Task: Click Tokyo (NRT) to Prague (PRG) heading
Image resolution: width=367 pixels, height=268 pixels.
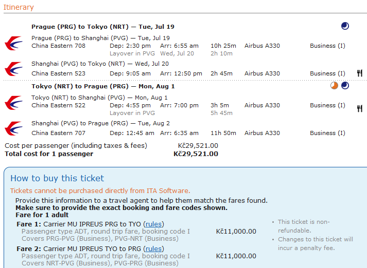Action: coord(103,86)
